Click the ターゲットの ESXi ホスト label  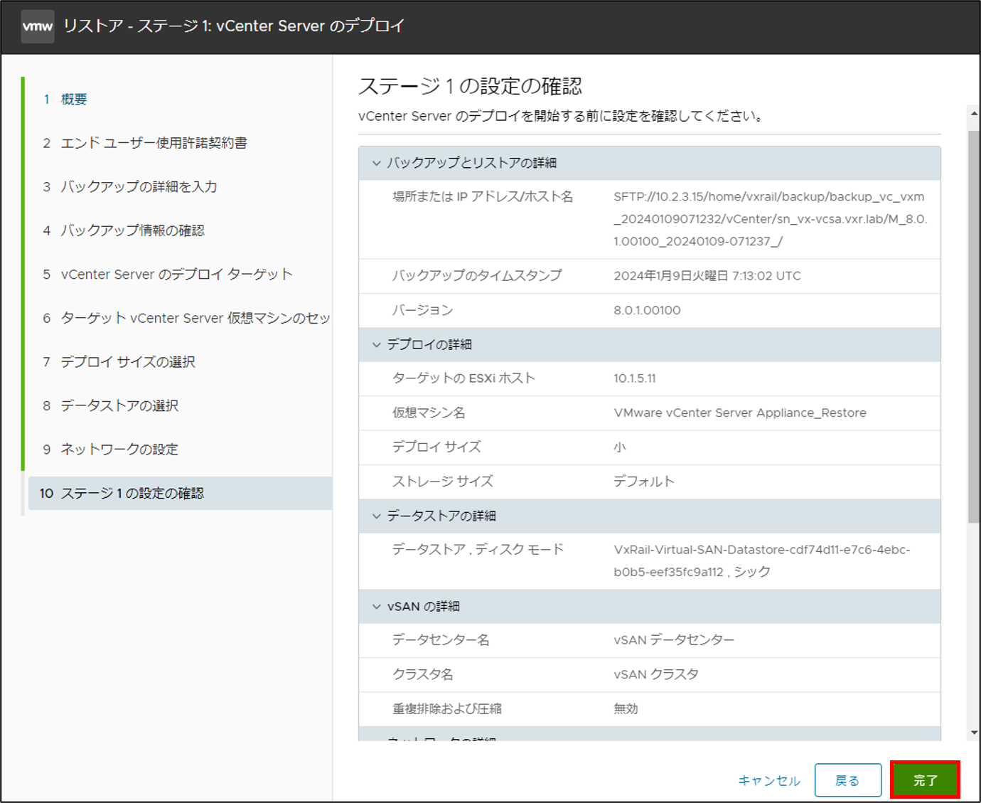[463, 378]
